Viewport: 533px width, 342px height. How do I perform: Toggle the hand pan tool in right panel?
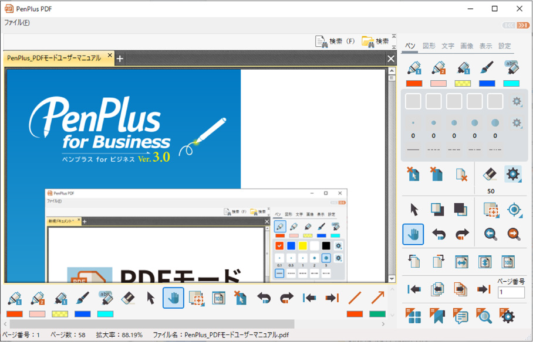point(413,234)
